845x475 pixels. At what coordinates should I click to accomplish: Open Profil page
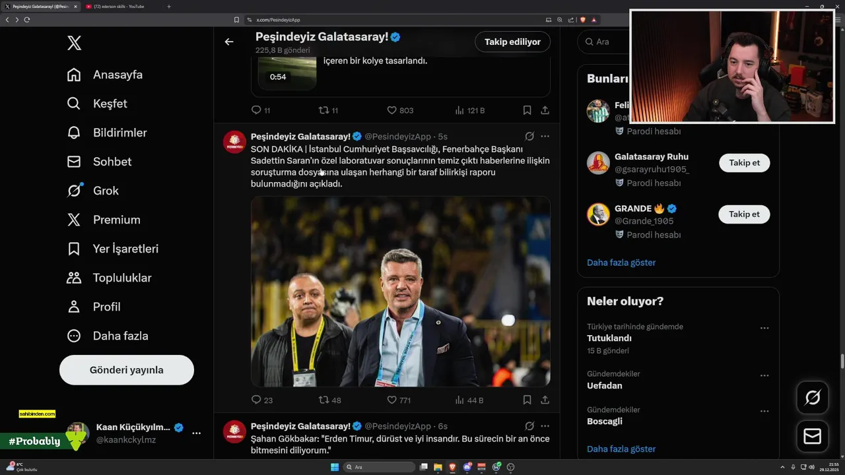click(94, 307)
